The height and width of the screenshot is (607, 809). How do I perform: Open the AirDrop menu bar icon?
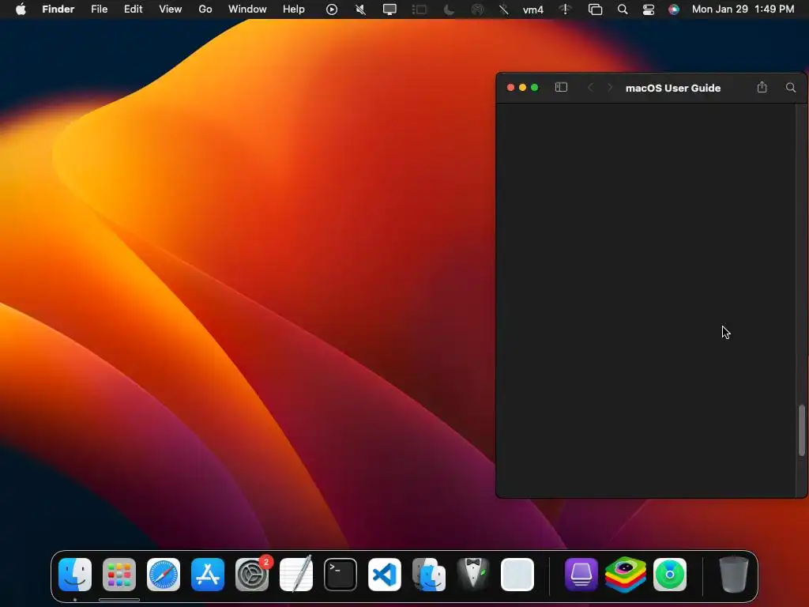(478, 9)
